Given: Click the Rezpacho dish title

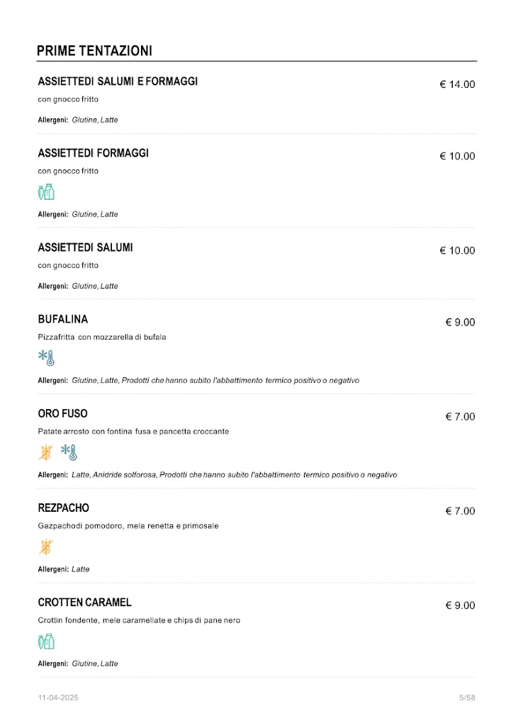Looking at the screenshot, I should (x=64, y=508).
